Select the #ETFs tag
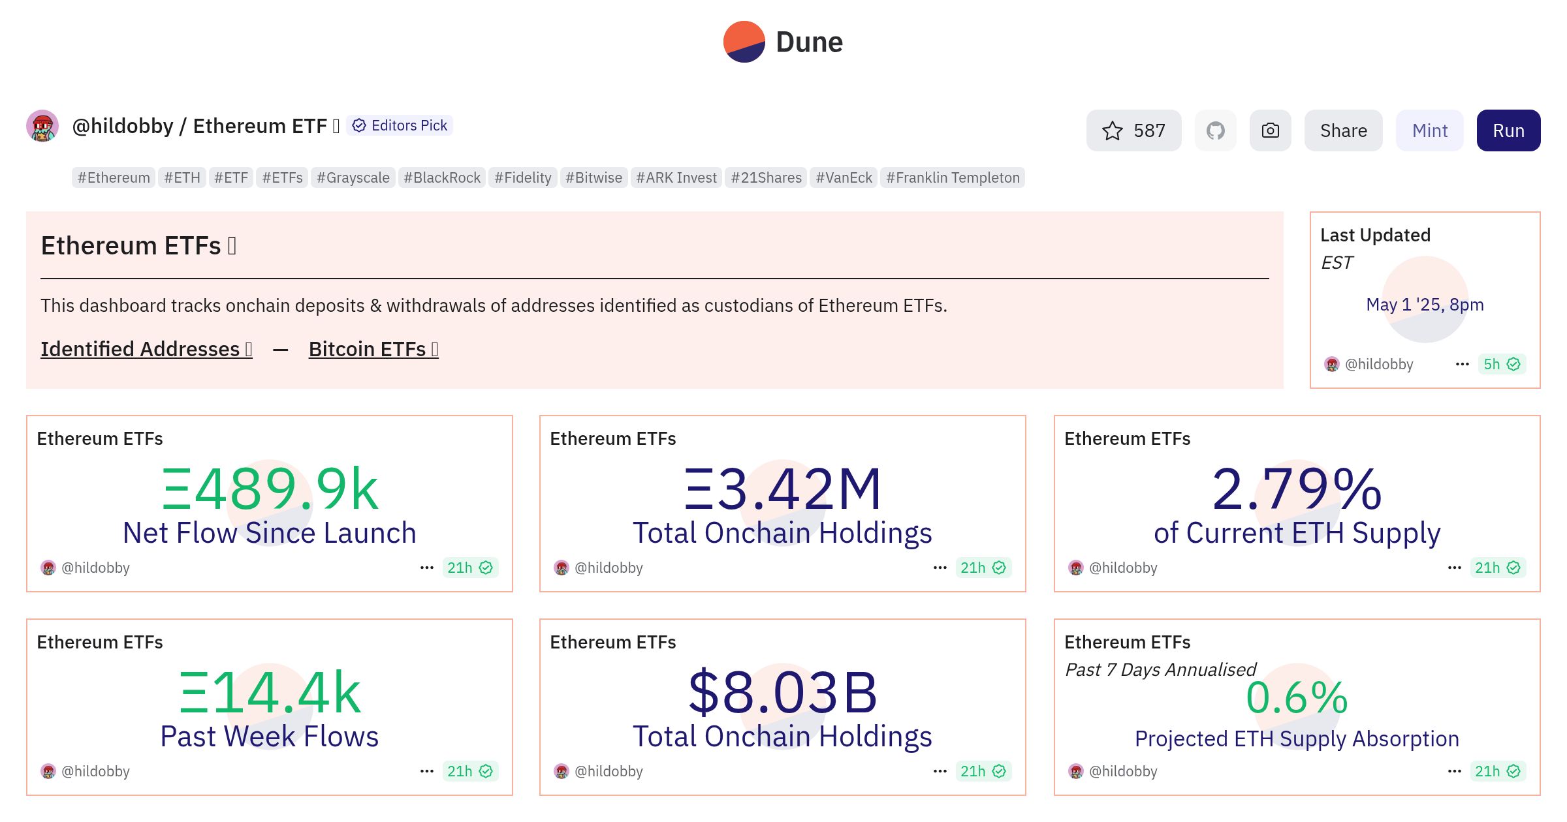This screenshot has width=1567, height=822. coord(282,177)
